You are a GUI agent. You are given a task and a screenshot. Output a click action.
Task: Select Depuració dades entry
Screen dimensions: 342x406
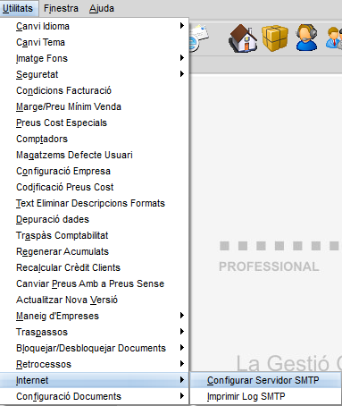(94, 219)
